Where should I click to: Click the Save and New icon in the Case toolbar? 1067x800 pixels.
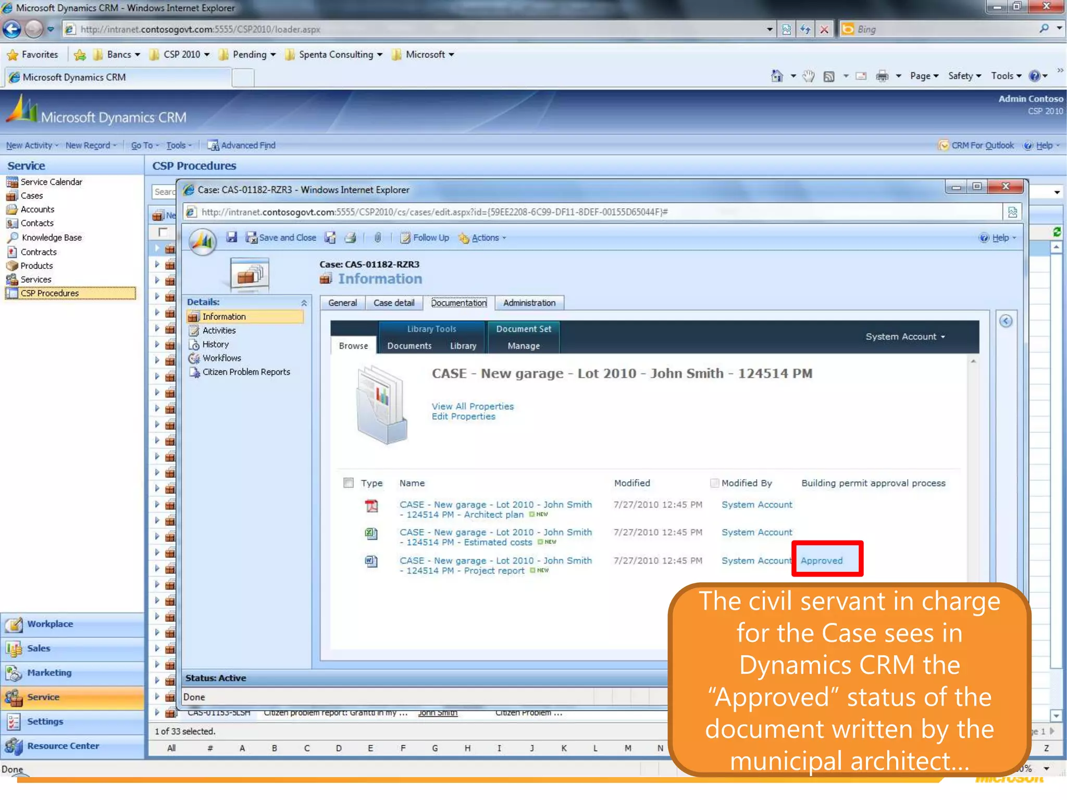pyautogui.click(x=330, y=238)
